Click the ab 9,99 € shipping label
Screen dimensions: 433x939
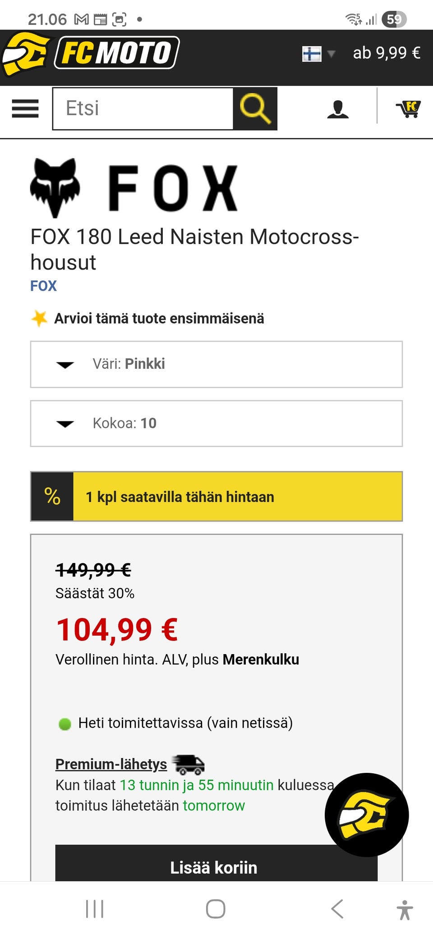pyautogui.click(x=386, y=53)
